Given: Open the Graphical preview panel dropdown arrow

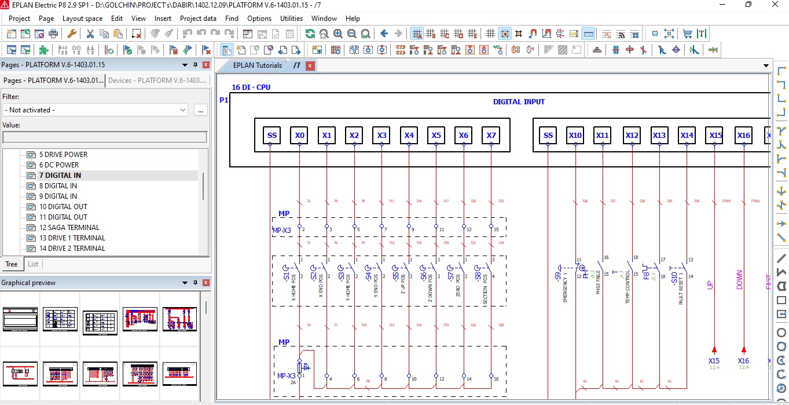Looking at the screenshot, I should (185, 283).
